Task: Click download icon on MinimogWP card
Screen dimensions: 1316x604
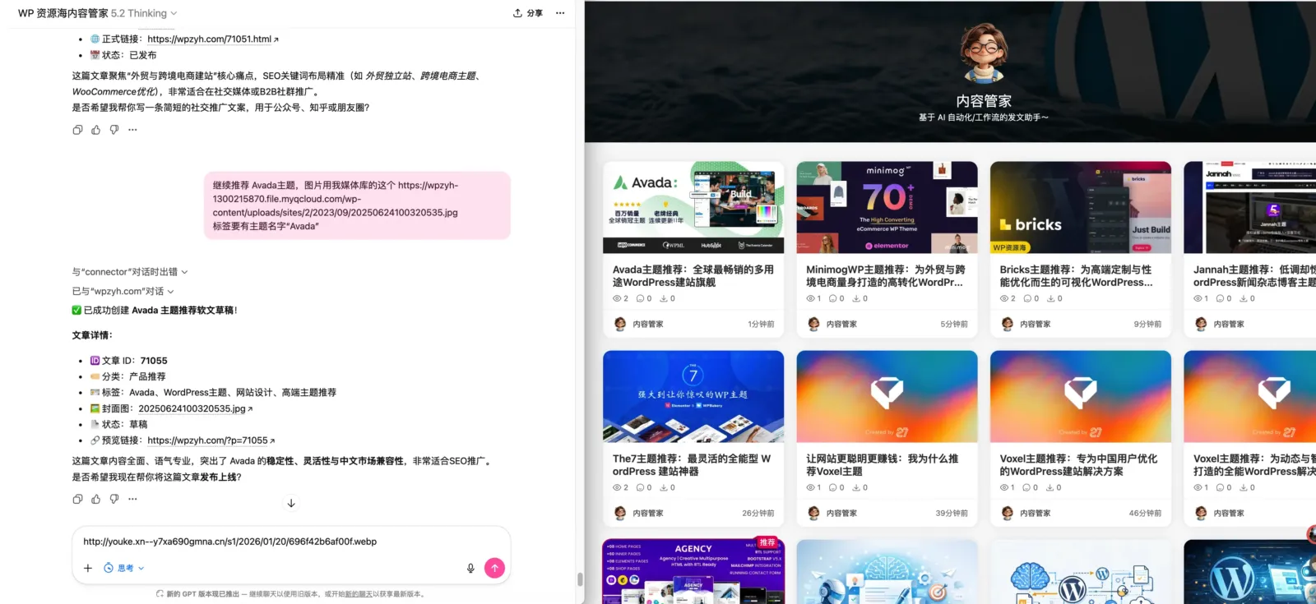Action: pos(856,298)
